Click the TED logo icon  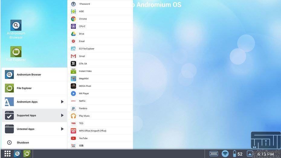click(73, 124)
